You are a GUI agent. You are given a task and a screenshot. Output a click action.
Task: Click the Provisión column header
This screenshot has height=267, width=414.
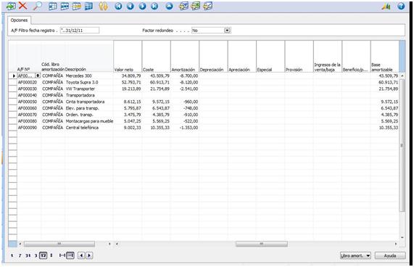point(299,57)
